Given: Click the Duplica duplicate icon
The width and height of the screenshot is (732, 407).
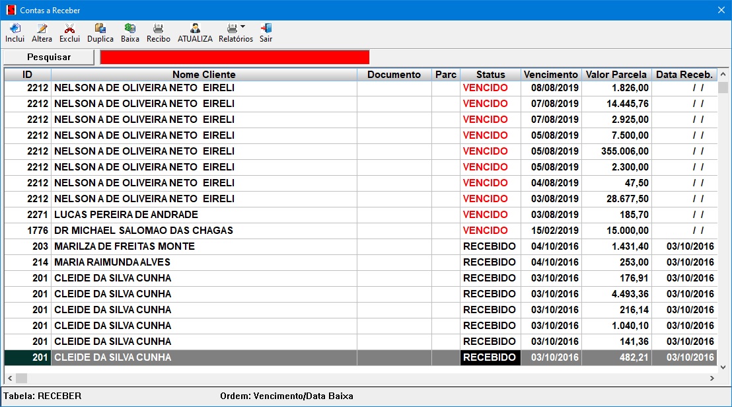Looking at the screenshot, I should (100, 28).
